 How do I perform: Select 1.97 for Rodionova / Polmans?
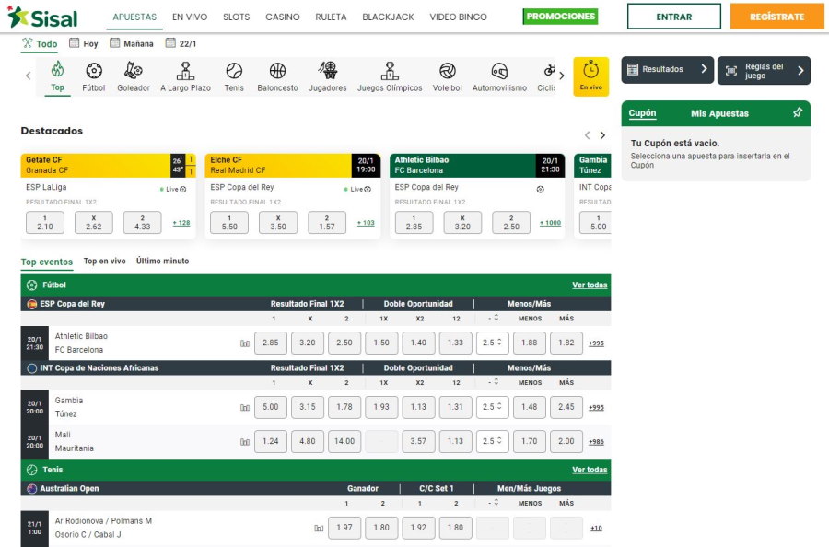point(344,528)
